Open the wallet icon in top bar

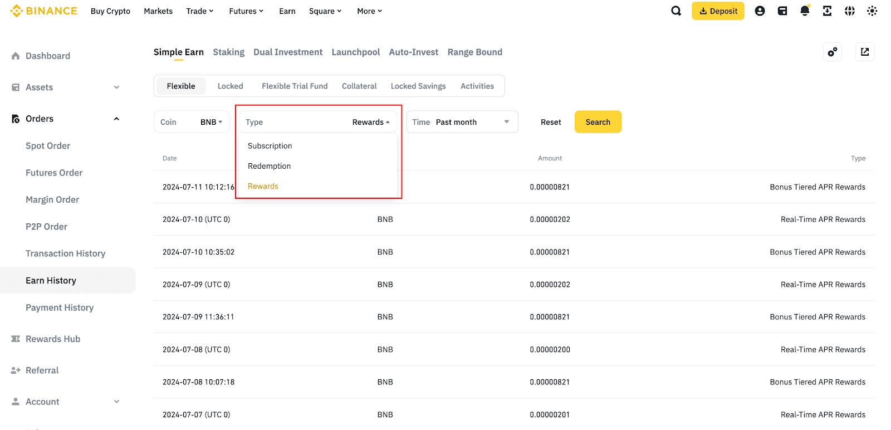[782, 11]
